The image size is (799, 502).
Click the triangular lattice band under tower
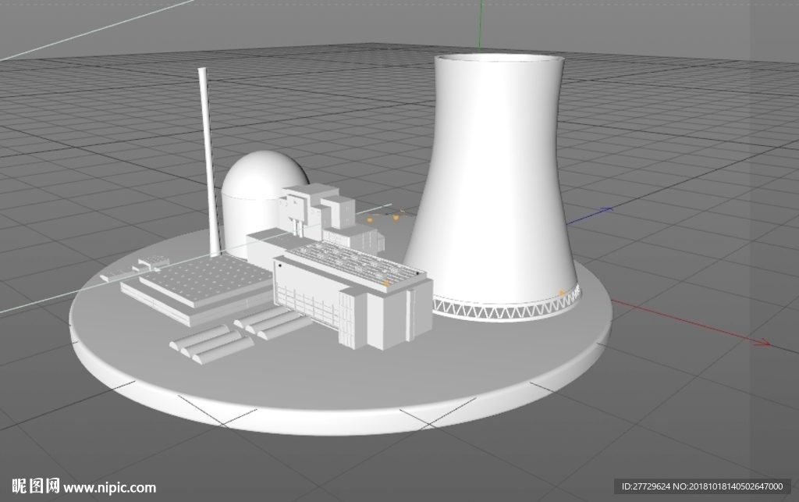tap(507, 307)
